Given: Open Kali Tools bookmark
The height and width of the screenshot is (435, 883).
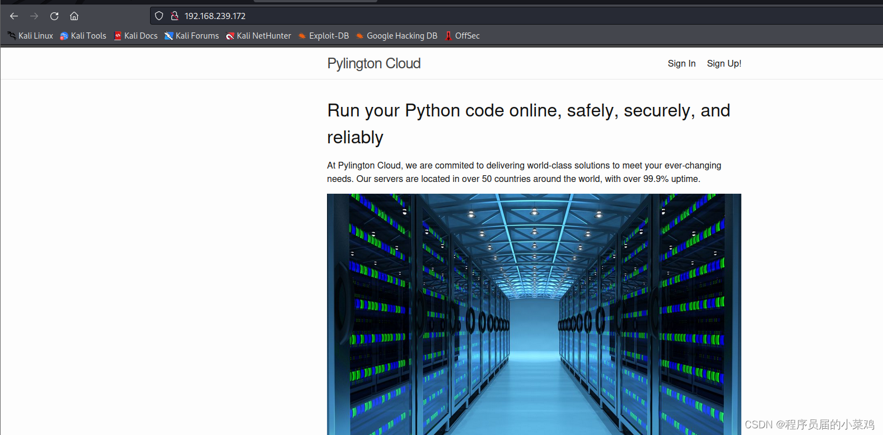Looking at the screenshot, I should (83, 36).
